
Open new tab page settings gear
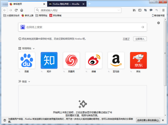159,23
